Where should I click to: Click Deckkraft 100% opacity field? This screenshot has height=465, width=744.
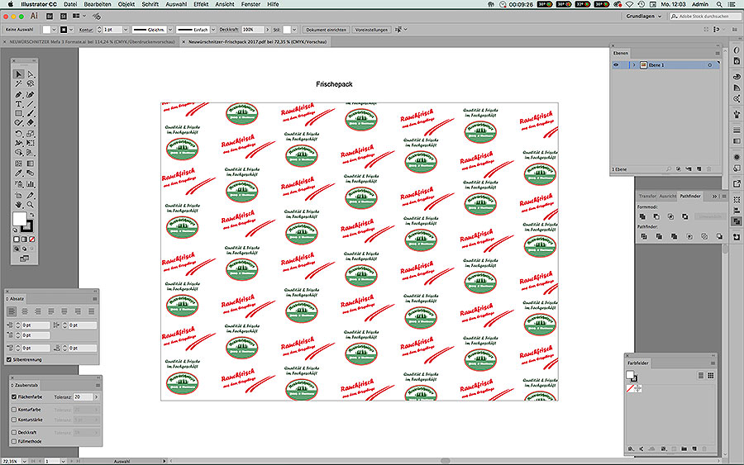pos(252,30)
